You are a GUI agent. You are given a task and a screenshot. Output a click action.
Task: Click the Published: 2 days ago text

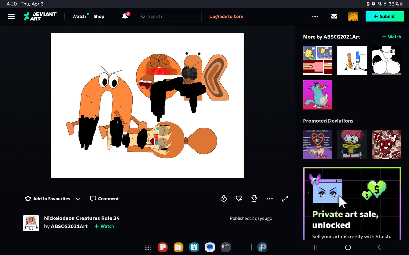(x=251, y=218)
